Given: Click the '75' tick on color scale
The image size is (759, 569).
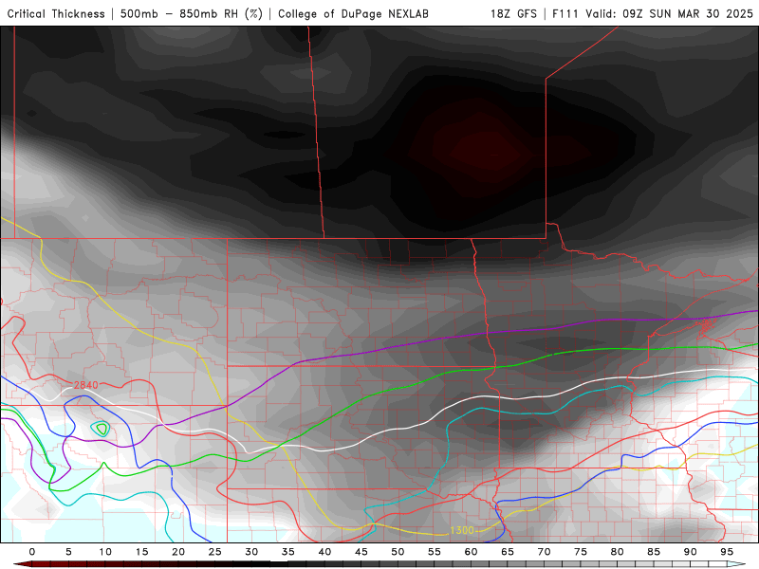Looking at the screenshot, I should point(581,552).
